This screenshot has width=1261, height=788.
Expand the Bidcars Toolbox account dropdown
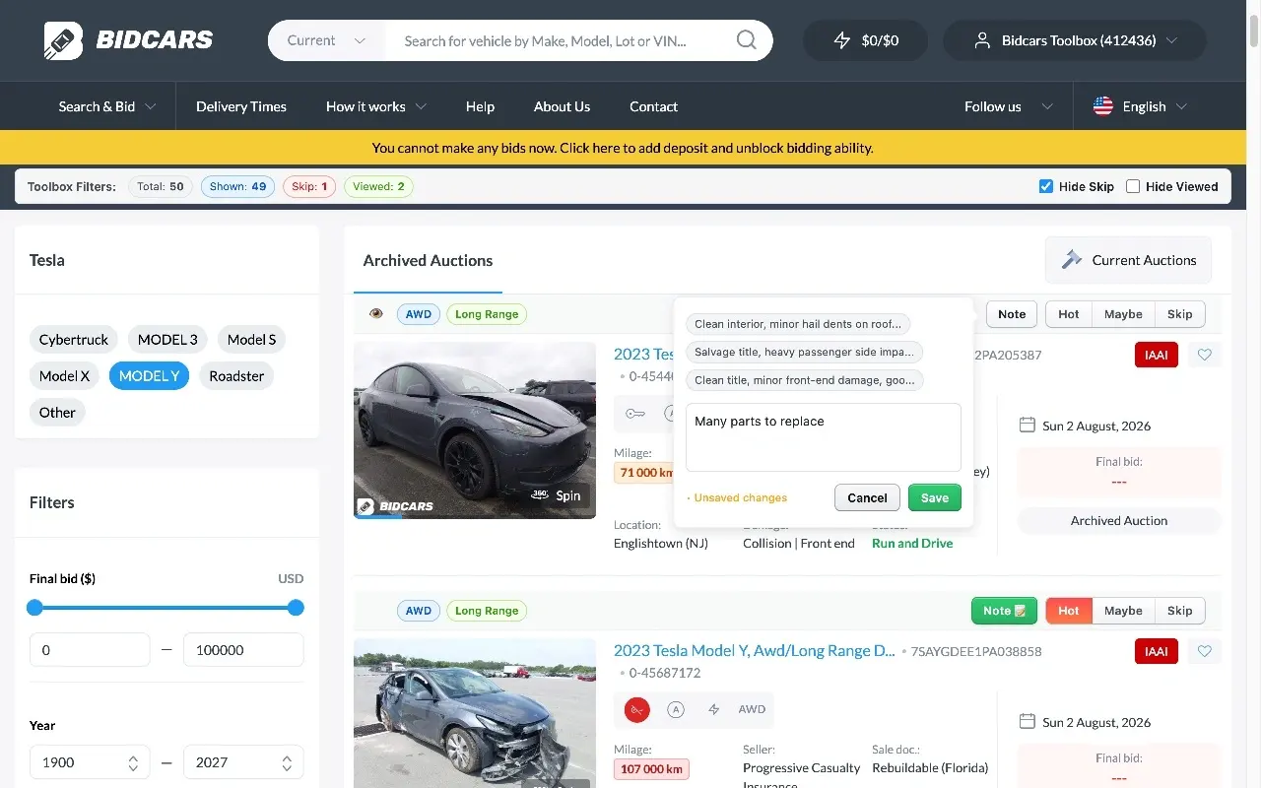click(x=1075, y=40)
